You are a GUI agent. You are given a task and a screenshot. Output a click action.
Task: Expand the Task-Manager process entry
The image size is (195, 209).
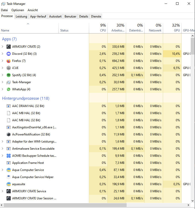coord(2,82)
